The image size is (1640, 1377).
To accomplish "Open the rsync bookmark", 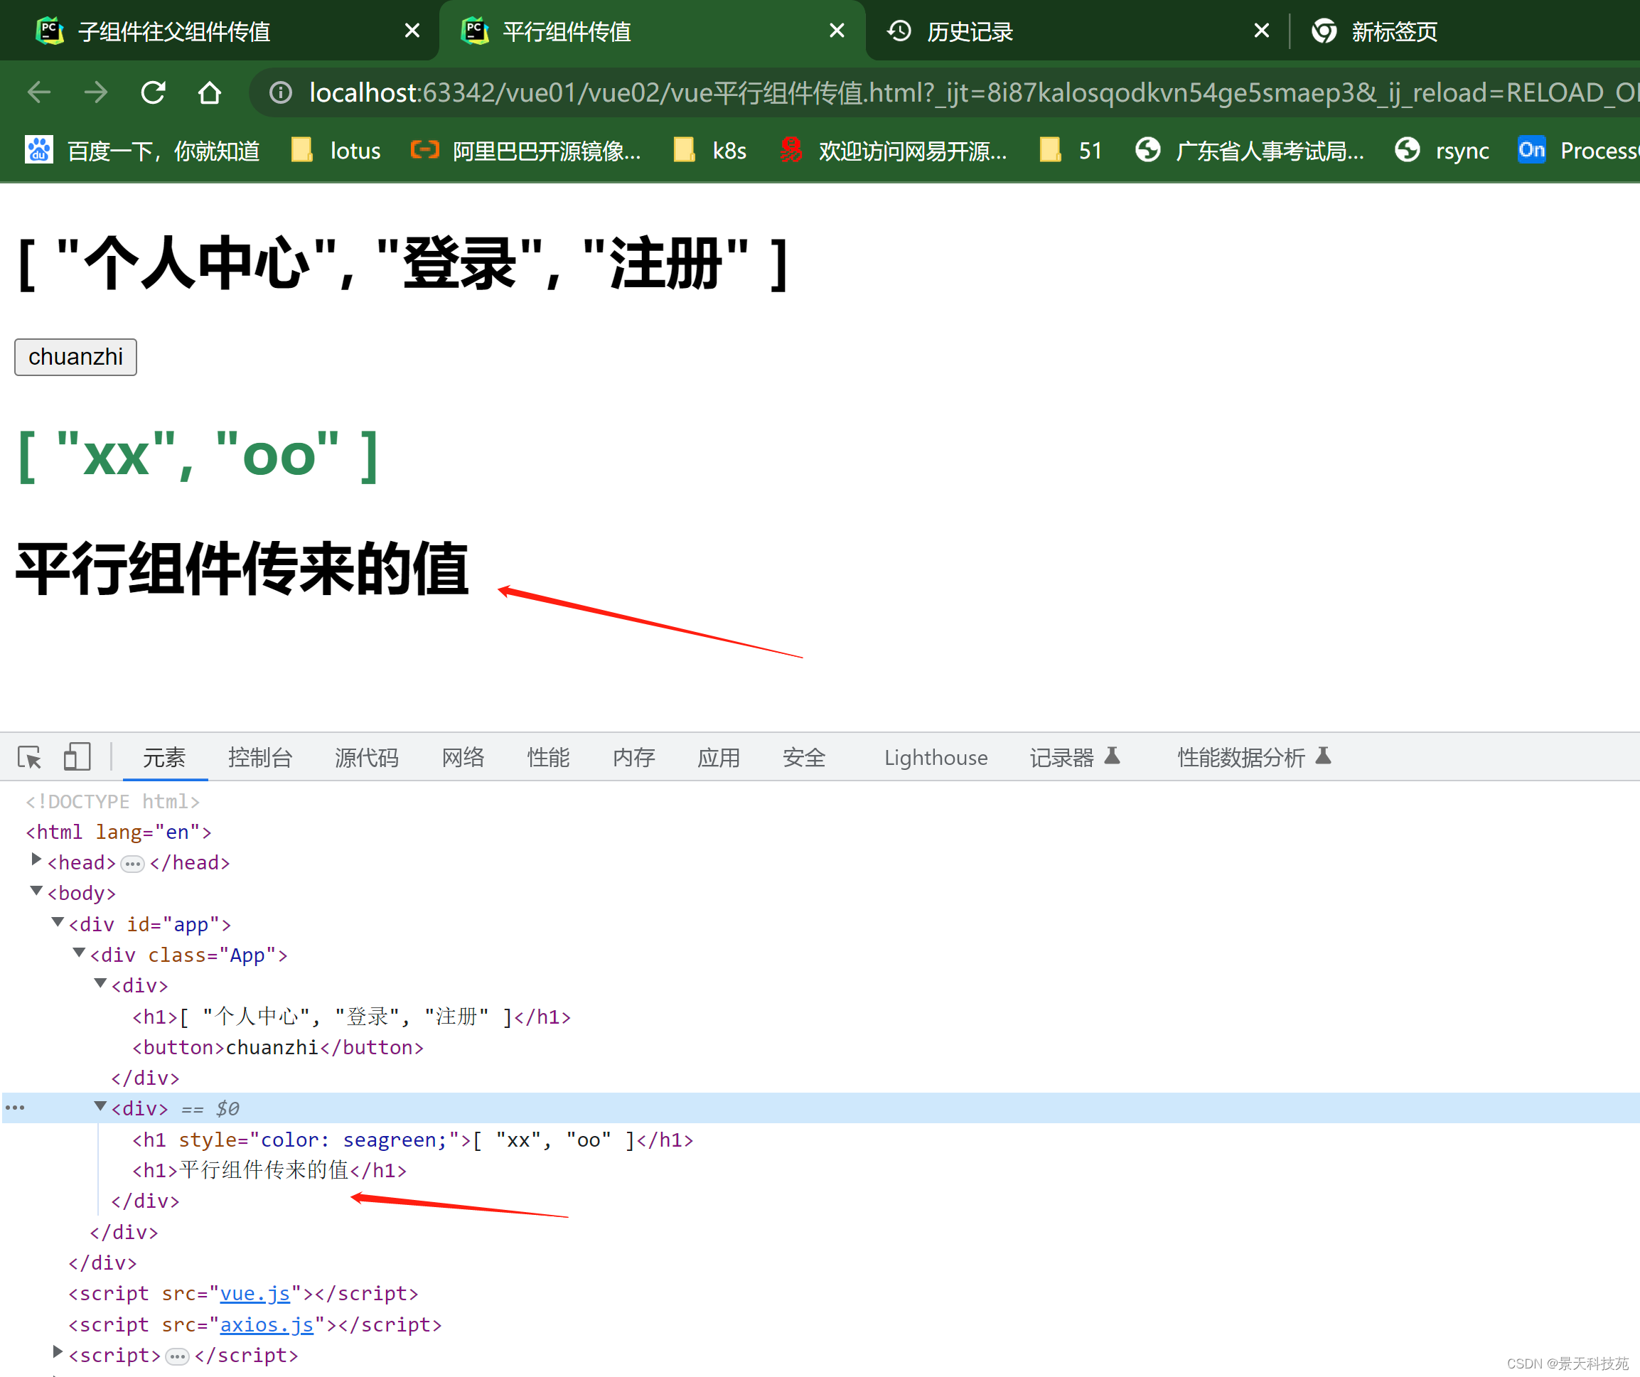I will click(x=1442, y=150).
